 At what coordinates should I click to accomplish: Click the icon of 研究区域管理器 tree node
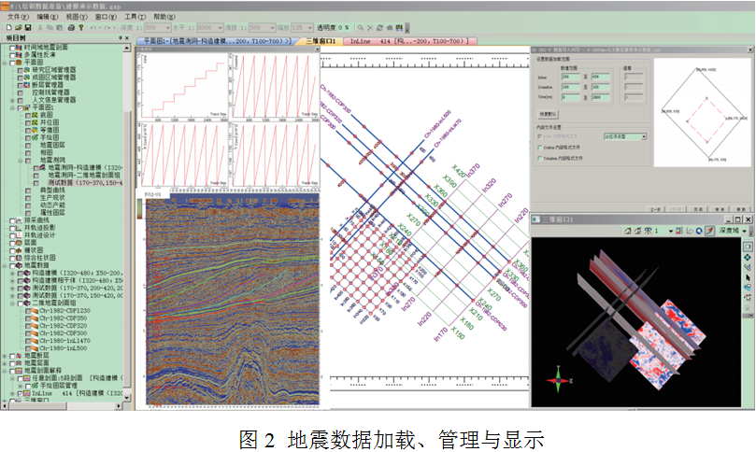click(27, 70)
